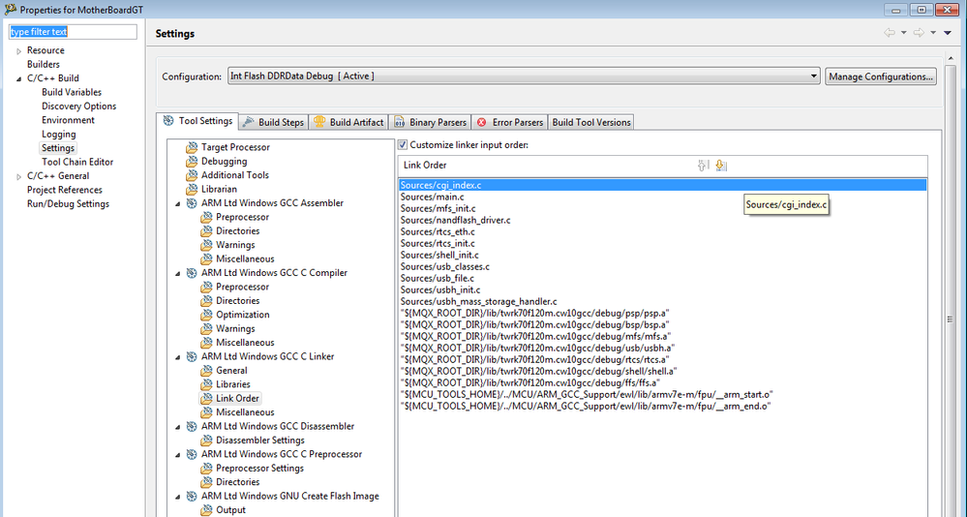
Task: Click the Optimization folder icon
Action: [206, 315]
